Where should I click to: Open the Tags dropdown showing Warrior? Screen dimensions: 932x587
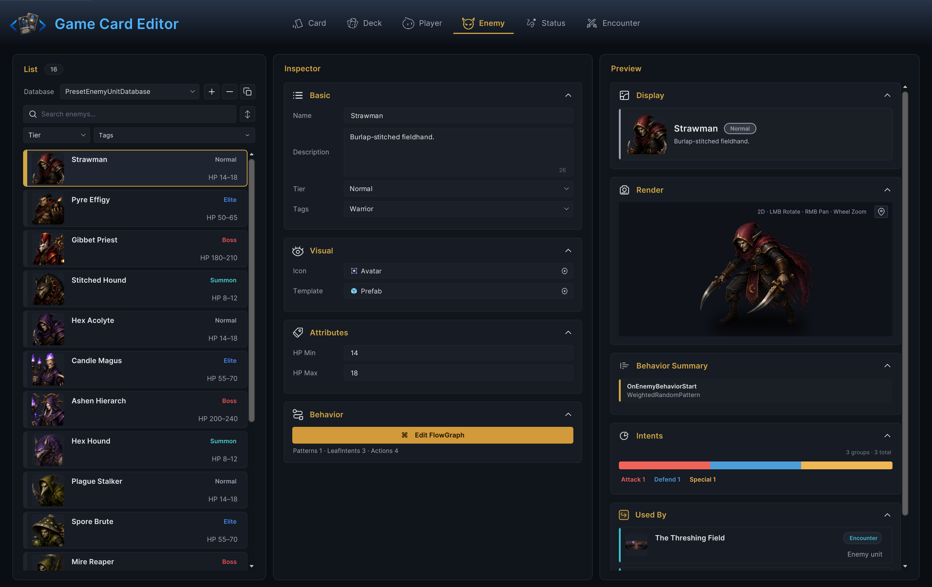458,209
